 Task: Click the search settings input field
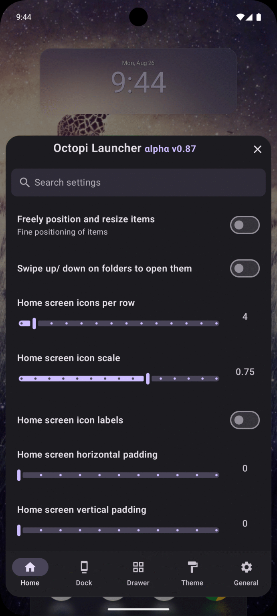click(x=138, y=182)
